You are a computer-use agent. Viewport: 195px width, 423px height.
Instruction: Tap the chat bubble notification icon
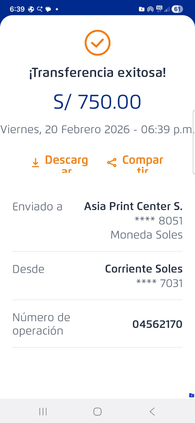(48, 9)
